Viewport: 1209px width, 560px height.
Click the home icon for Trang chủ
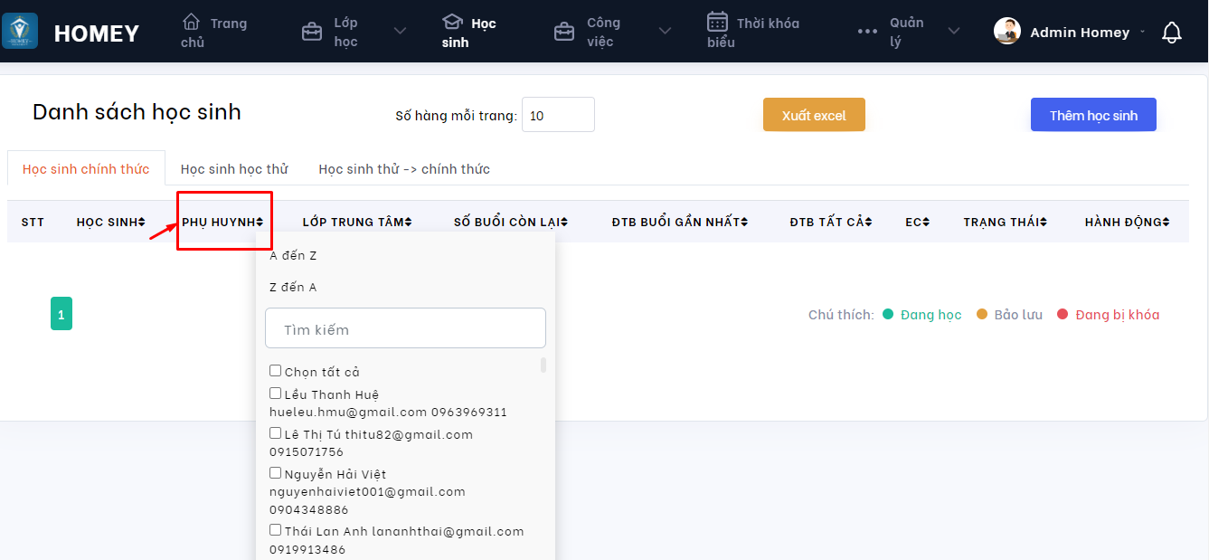pos(191,22)
